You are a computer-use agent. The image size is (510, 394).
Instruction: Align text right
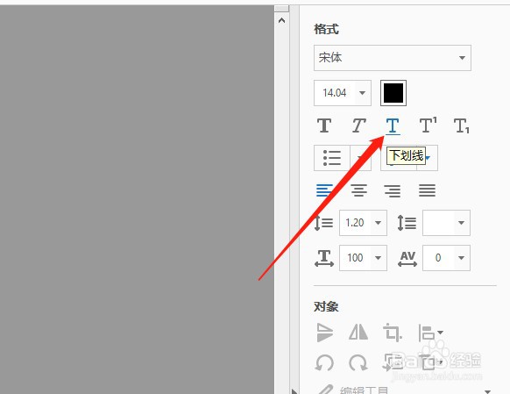(393, 190)
